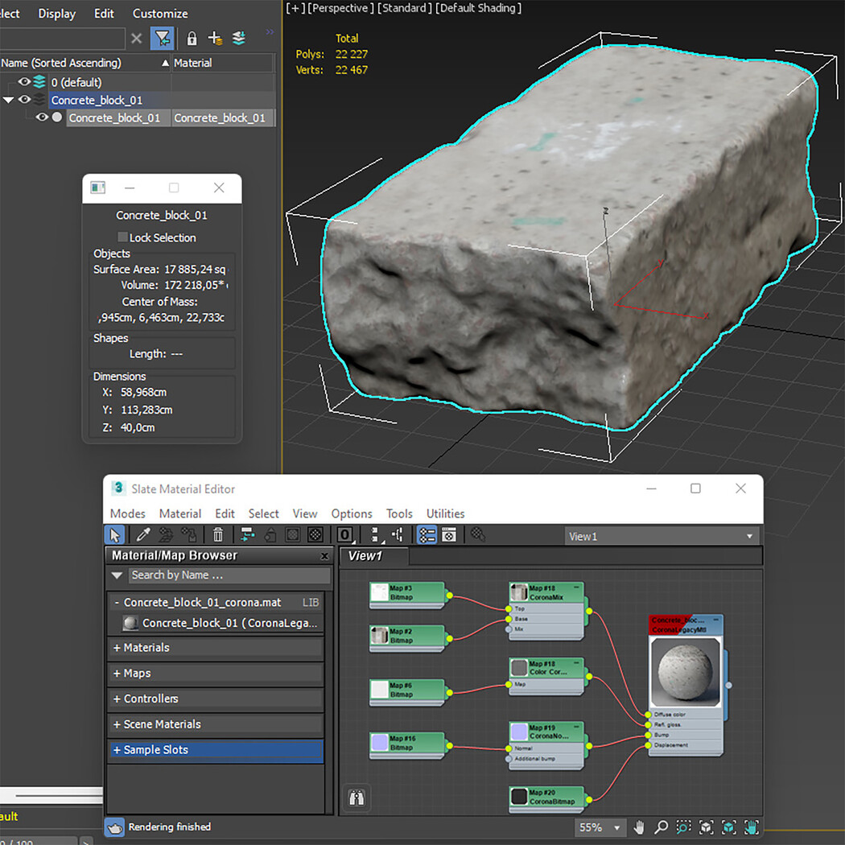845x845 pixels.
Task: Toggle the funnel selection filter button
Action: click(163, 38)
